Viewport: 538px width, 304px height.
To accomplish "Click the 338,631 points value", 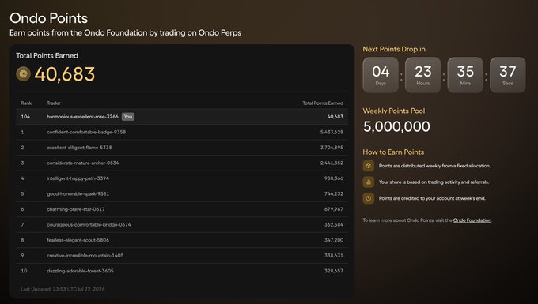I will pos(334,255).
